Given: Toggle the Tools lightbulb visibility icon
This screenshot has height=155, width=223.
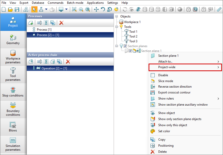Looking at the screenshot, I should pos(121,27).
